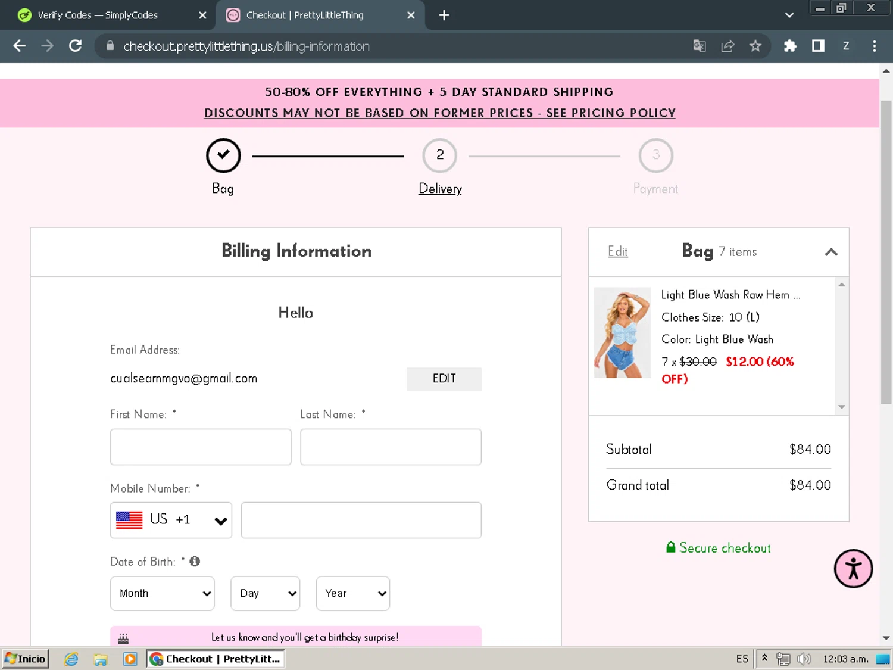Open the extensions puzzle icon
The image size is (893, 670).
pos(790,46)
